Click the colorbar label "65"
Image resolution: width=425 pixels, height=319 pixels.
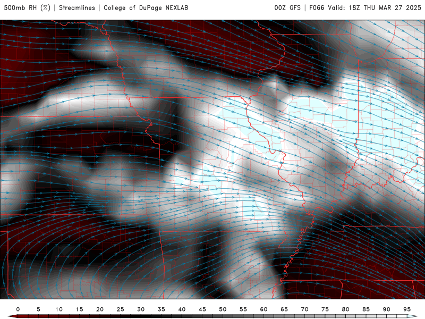coord(284,309)
